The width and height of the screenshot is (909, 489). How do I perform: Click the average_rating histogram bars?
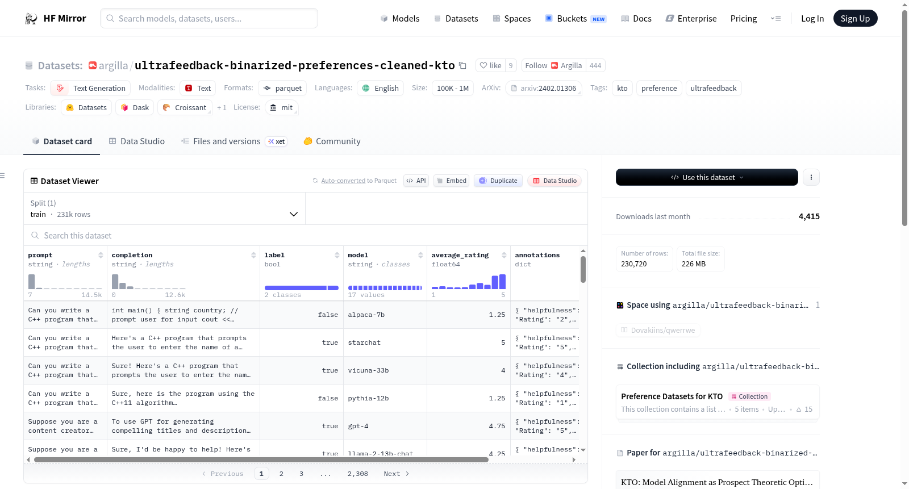pos(468,282)
